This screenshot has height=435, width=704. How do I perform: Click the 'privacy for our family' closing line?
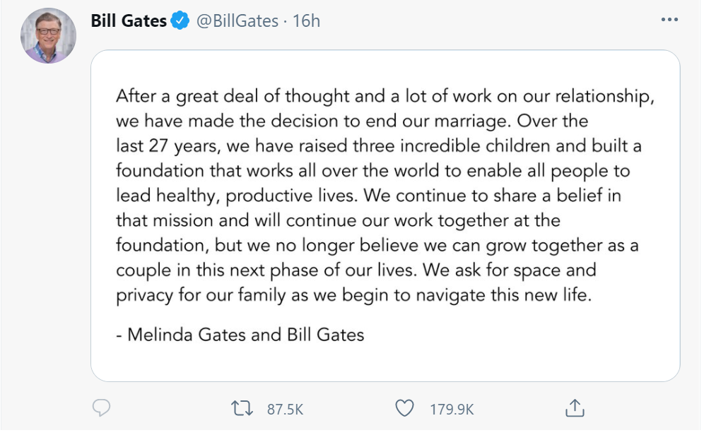click(354, 295)
